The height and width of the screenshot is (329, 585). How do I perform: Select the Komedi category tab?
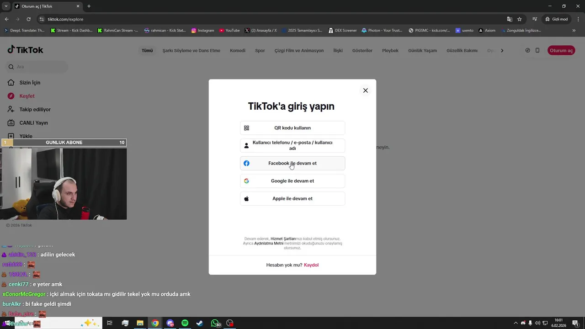(x=238, y=51)
